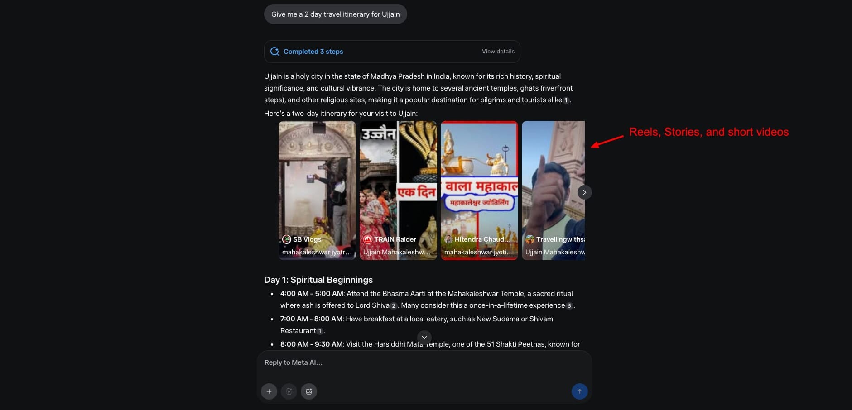Click the Travellingwiths... profile avatar

point(529,239)
